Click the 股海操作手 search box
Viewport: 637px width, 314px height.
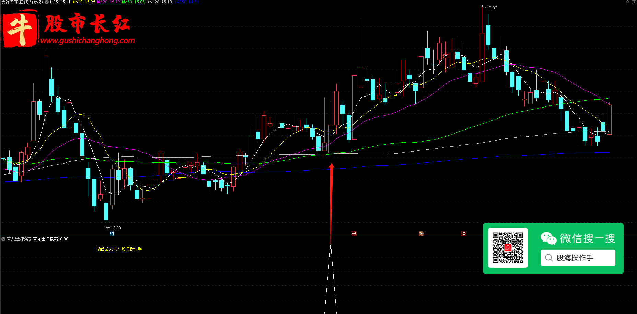click(578, 258)
